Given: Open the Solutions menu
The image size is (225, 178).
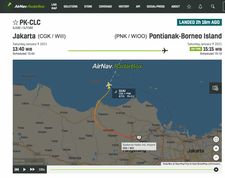Looking at the screenshot, I should click(x=70, y=6).
